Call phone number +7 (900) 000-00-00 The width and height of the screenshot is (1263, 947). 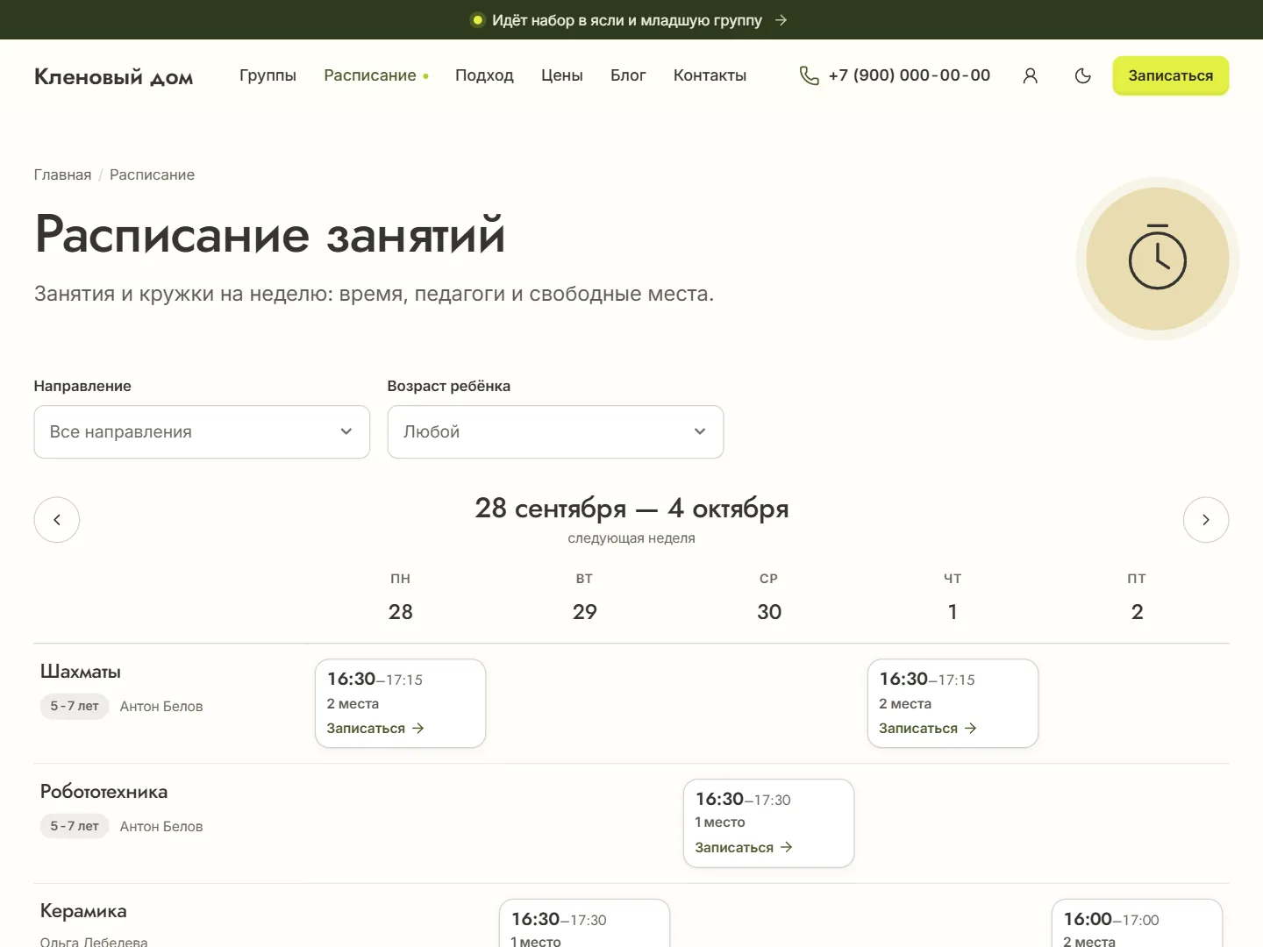click(x=910, y=75)
